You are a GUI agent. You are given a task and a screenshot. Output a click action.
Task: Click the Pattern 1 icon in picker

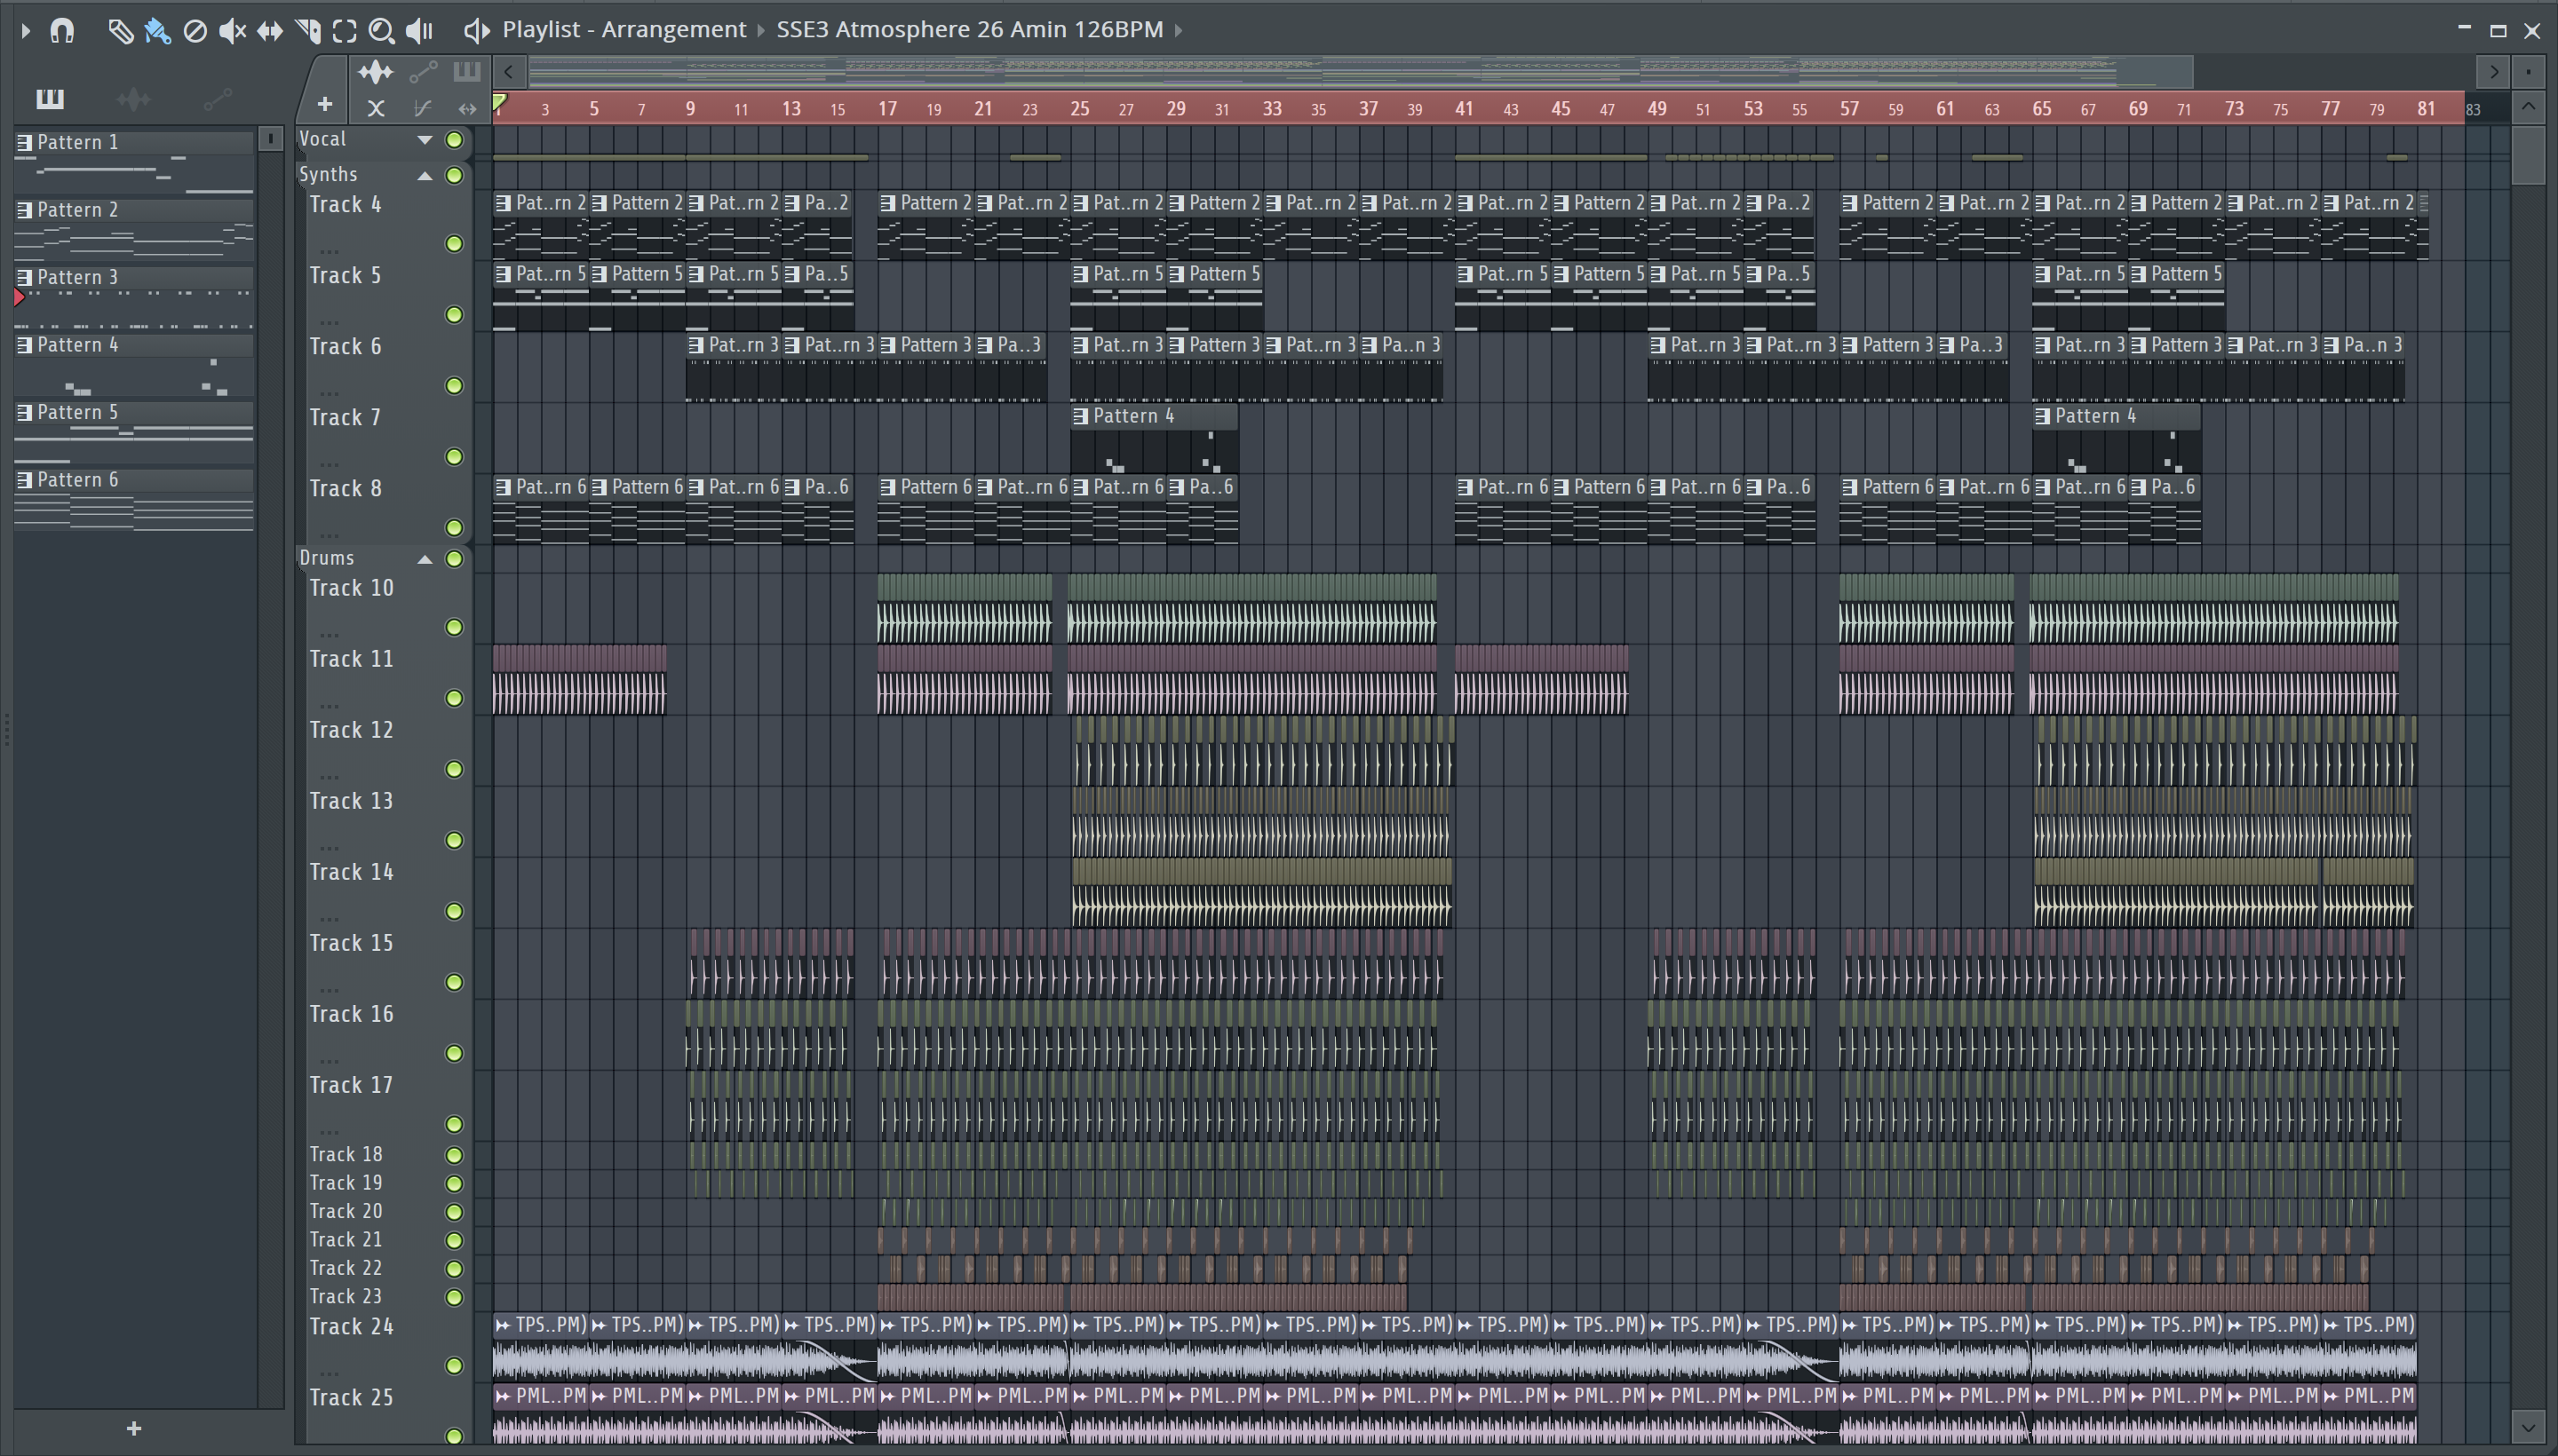pyautogui.click(x=25, y=142)
